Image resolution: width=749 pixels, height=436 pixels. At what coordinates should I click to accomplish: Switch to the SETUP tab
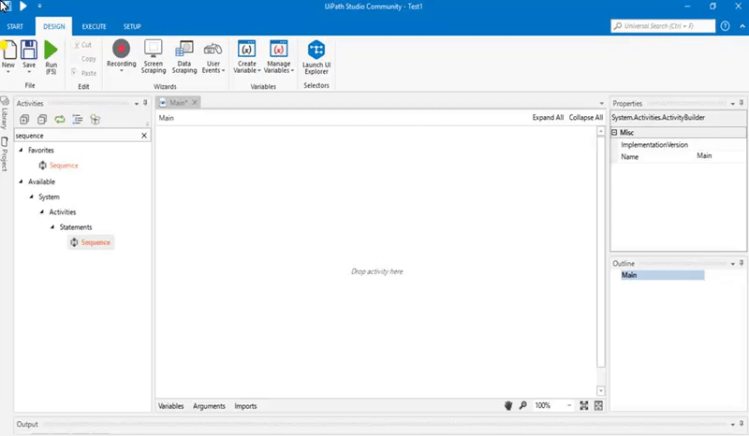132,26
